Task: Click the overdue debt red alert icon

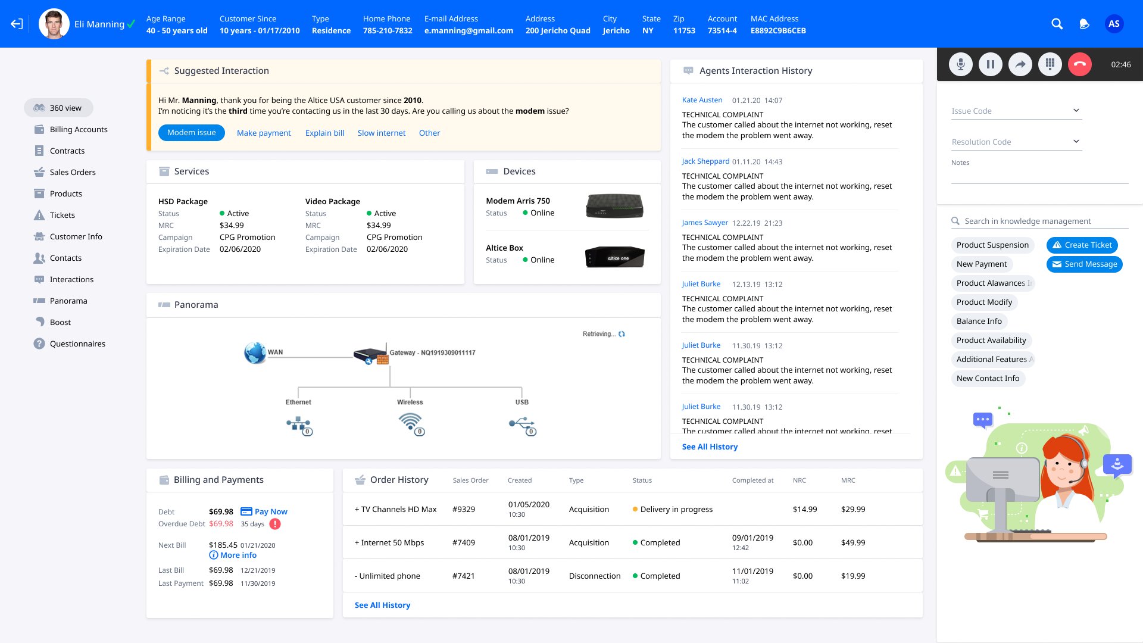Action: click(275, 524)
